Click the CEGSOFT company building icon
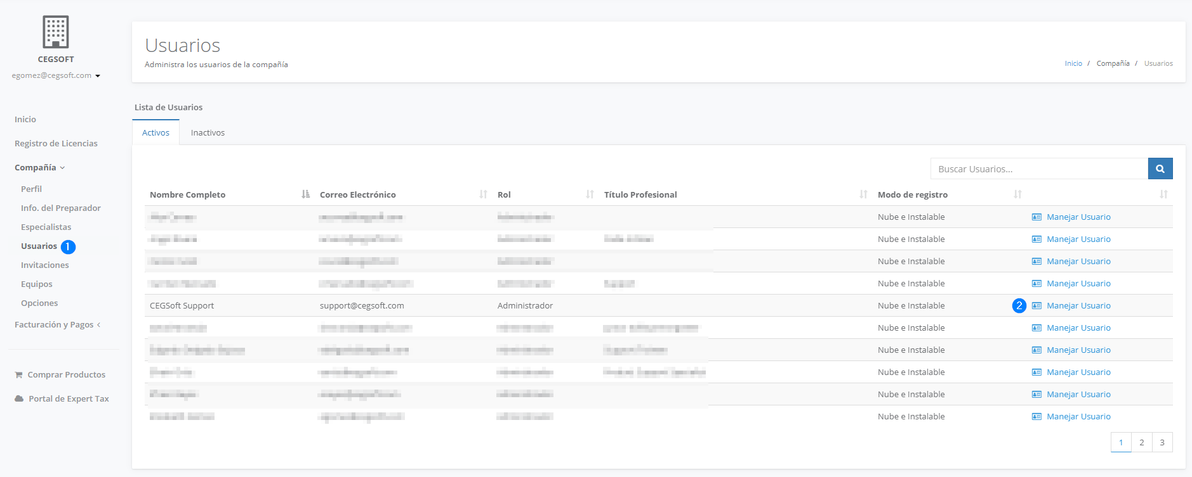The width and height of the screenshot is (1192, 477). (x=56, y=32)
